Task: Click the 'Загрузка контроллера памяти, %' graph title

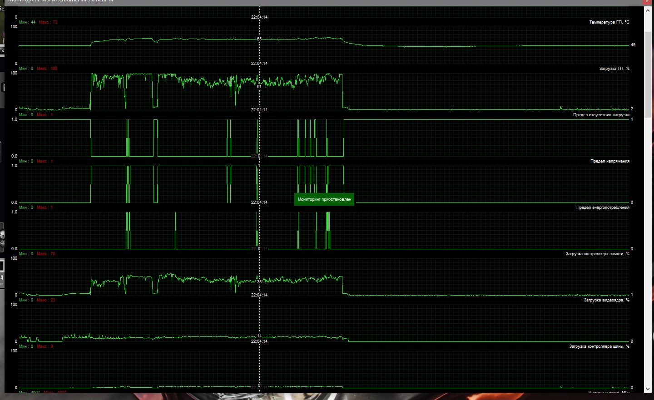Action: [597, 254]
